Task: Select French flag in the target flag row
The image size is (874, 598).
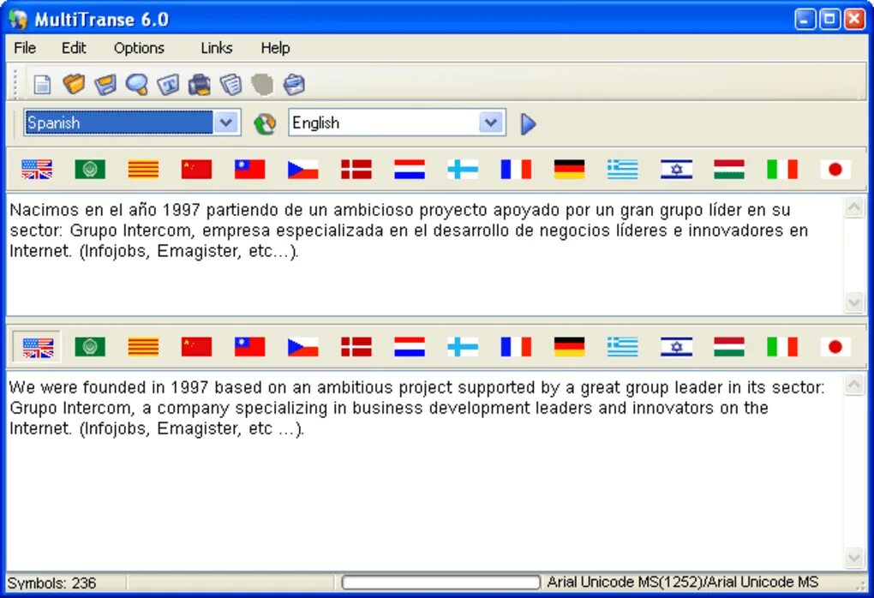Action: click(x=516, y=347)
